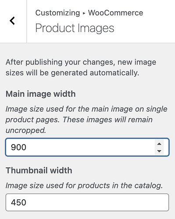Click the "products in the catalog" description

click(84, 186)
